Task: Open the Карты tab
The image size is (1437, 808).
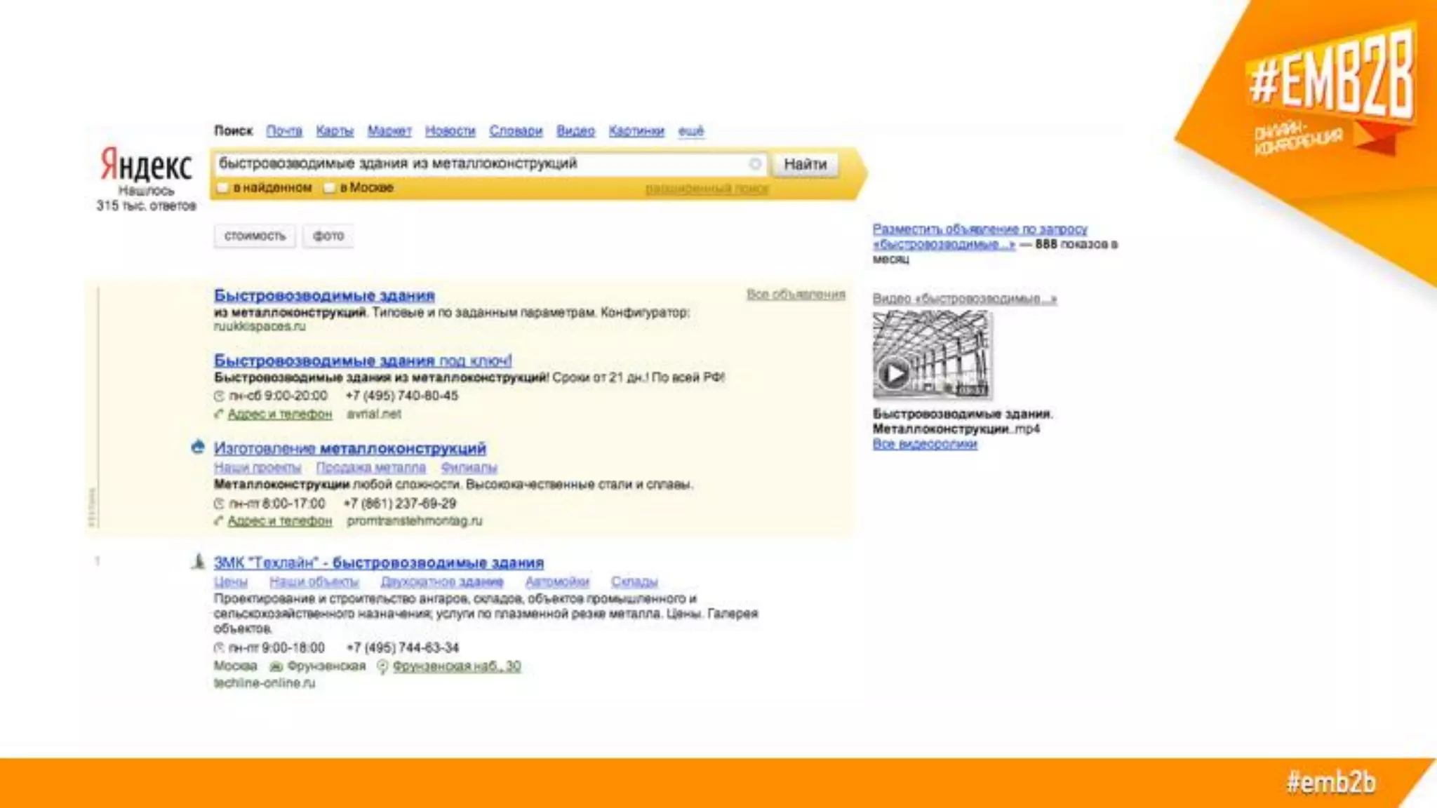Action: pyautogui.click(x=334, y=131)
